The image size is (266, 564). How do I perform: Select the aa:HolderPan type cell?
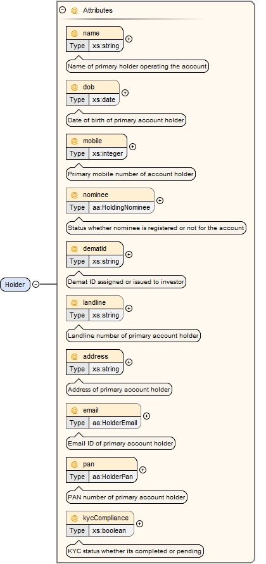pyautogui.click(x=113, y=477)
